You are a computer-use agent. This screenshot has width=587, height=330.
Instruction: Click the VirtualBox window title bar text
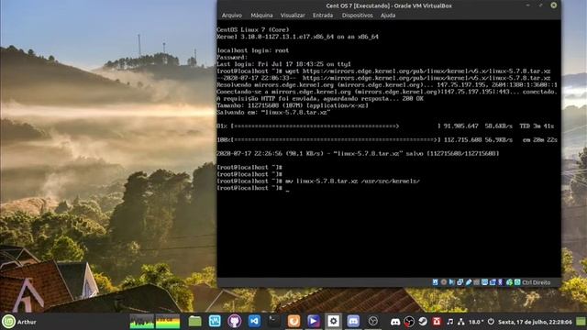389,5
